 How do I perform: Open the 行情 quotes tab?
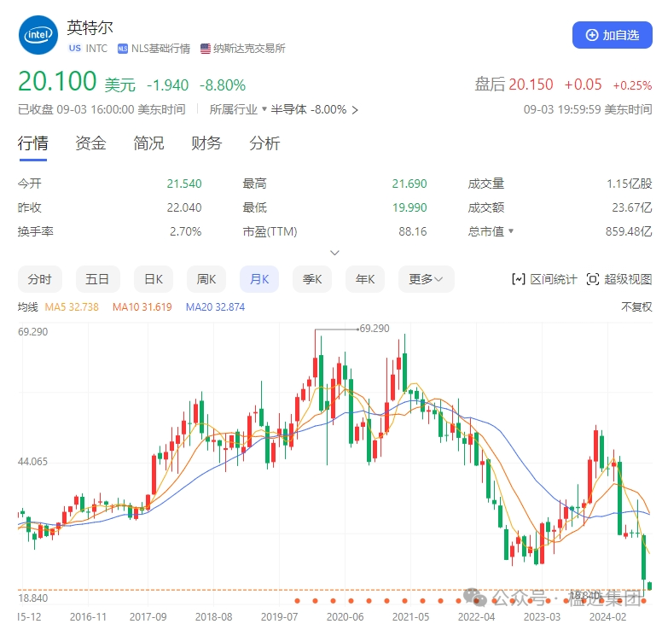click(33, 143)
